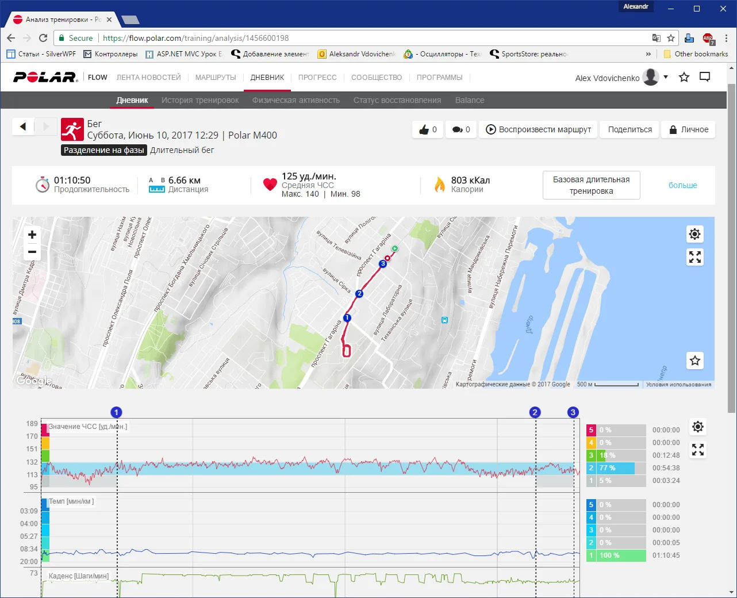737x598 pixels.
Task: Go to previous training with left arrow
Action: coord(23,126)
